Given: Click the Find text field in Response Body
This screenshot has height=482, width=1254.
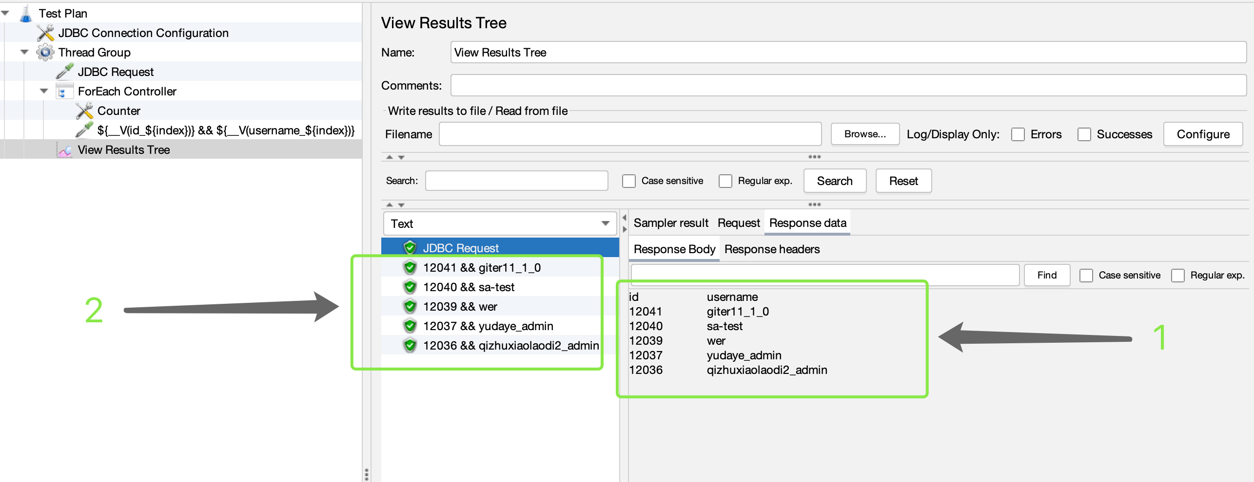Looking at the screenshot, I should (825, 275).
